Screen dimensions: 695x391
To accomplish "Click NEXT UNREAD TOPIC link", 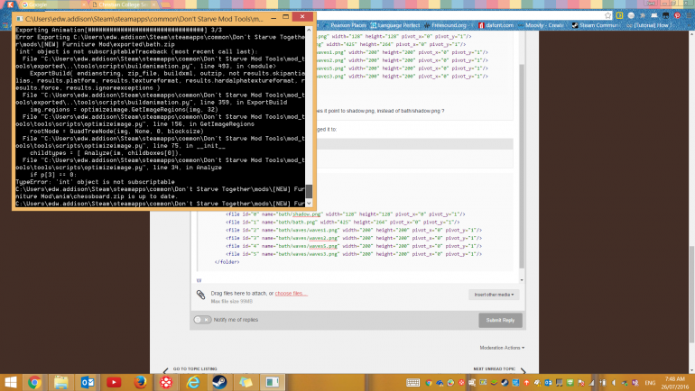I will pos(495,368).
